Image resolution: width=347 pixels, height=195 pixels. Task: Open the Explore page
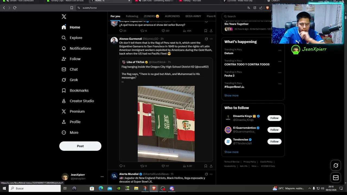click(72, 38)
